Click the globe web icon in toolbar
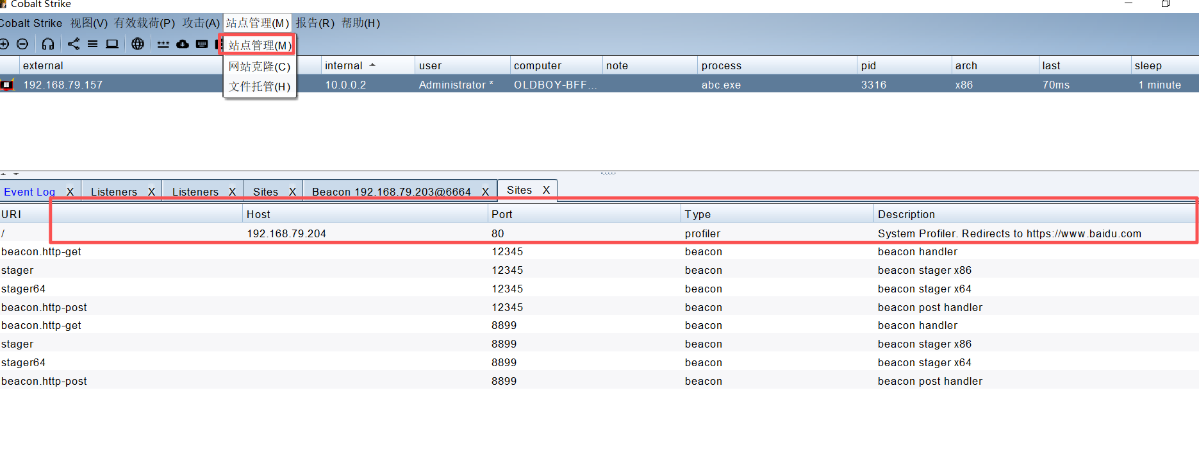The width and height of the screenshot is (1199, 472). [x=138, y=44]
